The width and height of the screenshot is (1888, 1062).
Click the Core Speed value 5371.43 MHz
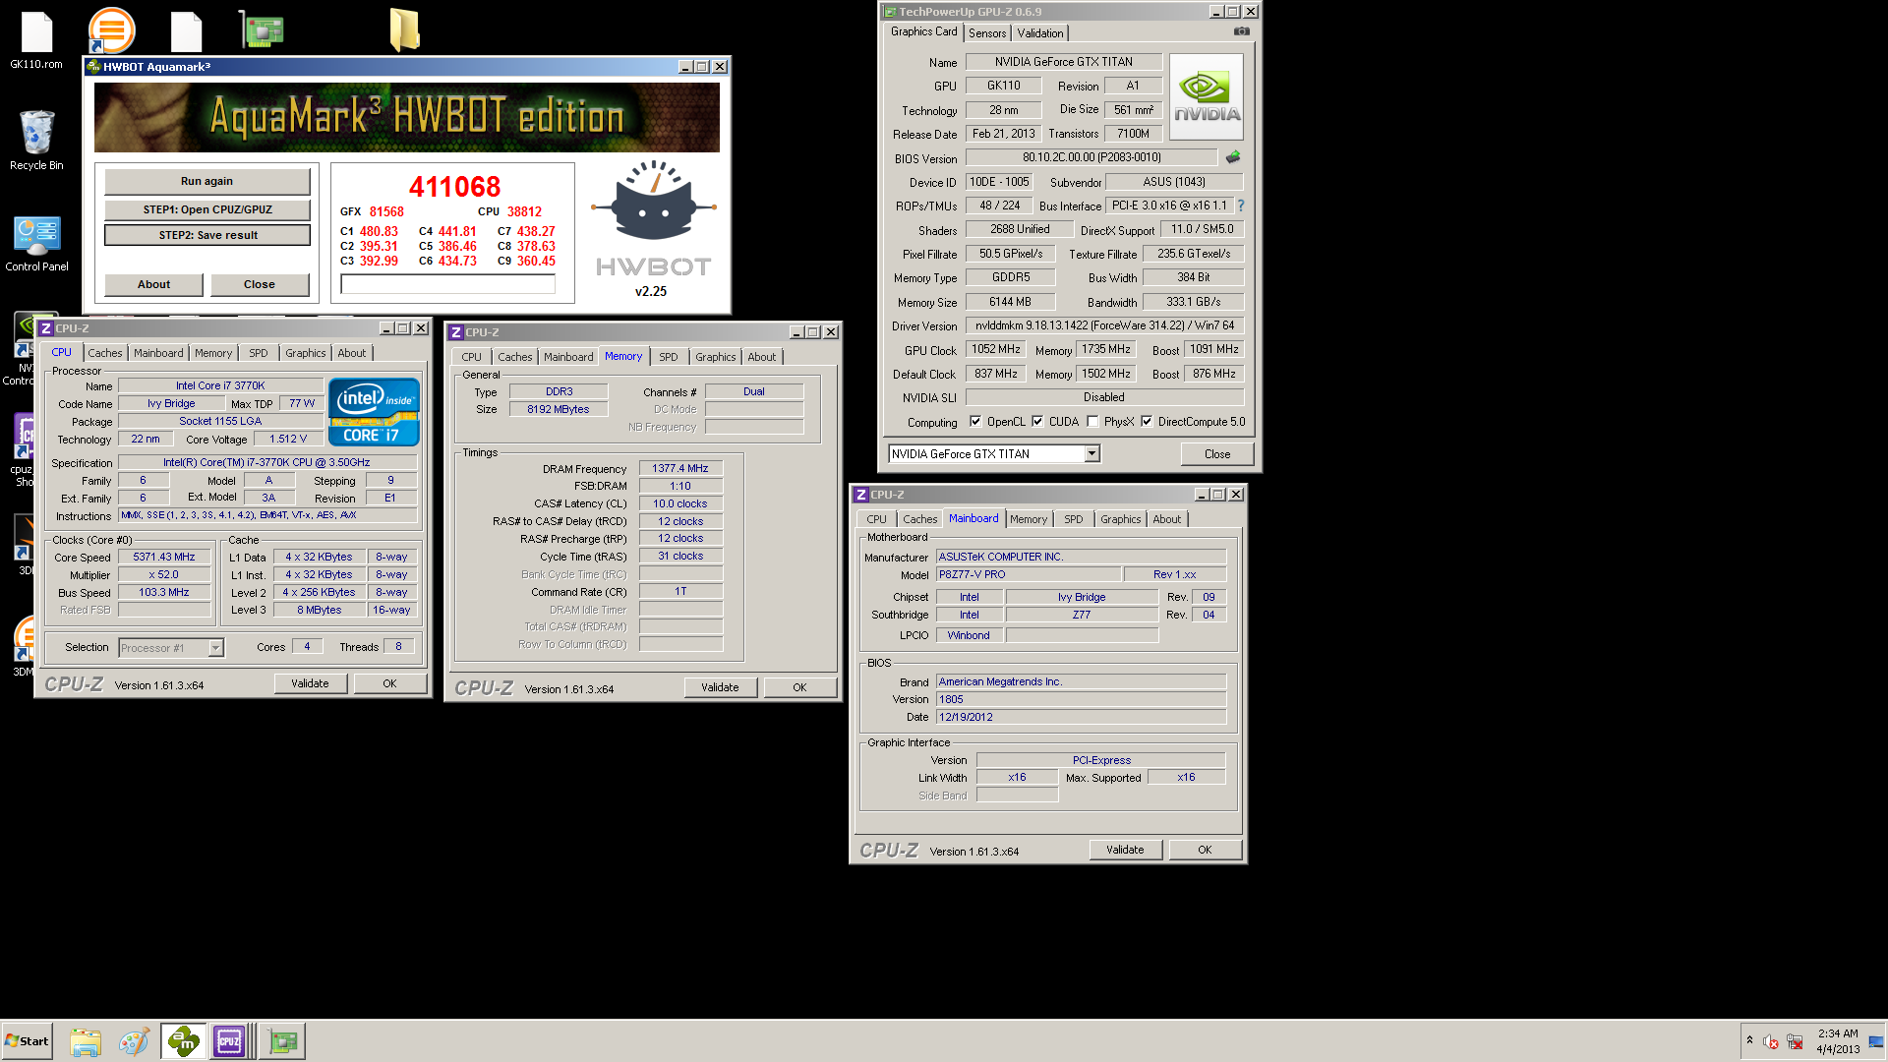tap(164, 557)
